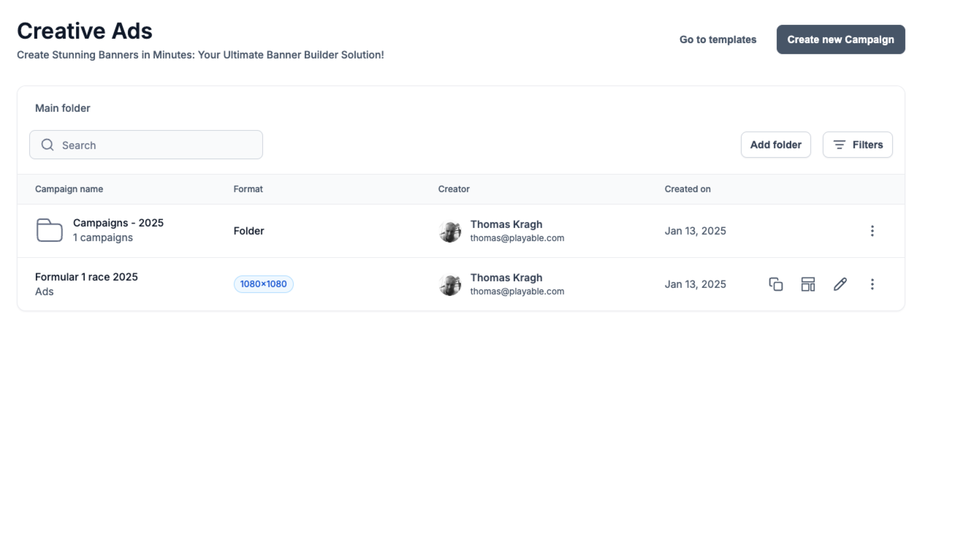The width and height of the screenshot is (955, 537).
Task: Select the 1080×1080 format badge
Action: pos(263,284)
